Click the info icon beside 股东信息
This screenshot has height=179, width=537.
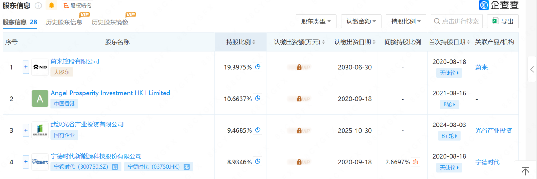(38, 5)
